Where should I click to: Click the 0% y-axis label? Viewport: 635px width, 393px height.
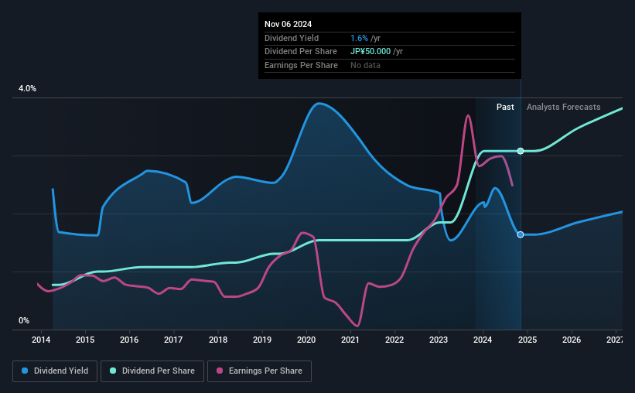pos(24,320)
